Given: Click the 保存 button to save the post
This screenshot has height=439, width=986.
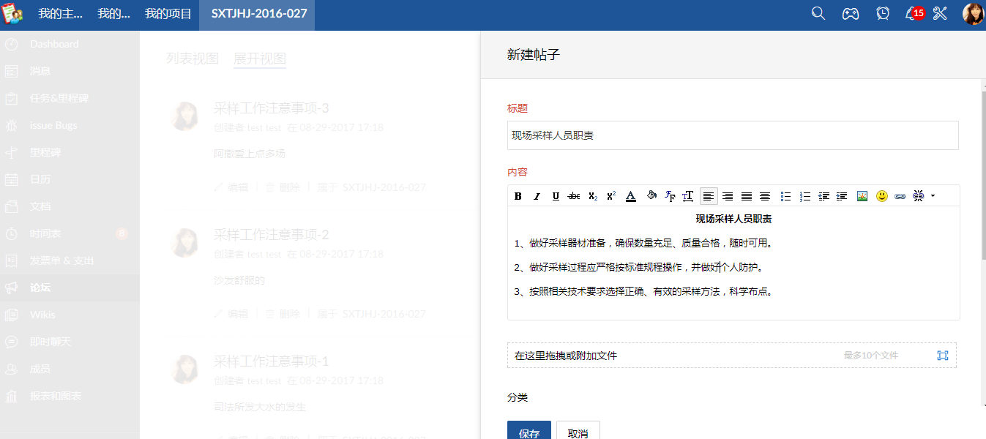Looking at the screenshot, I should (x=529, y=432).
